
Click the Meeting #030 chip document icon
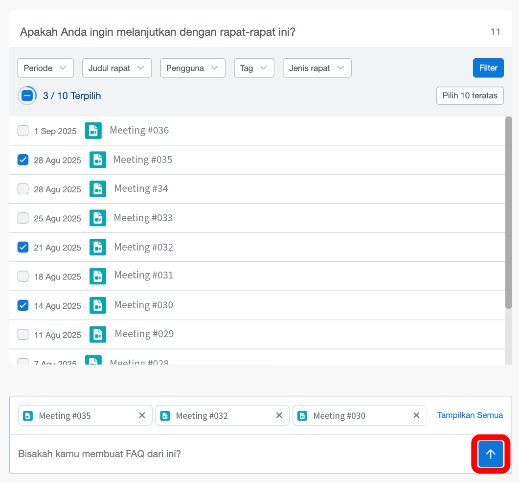(302, 416)
